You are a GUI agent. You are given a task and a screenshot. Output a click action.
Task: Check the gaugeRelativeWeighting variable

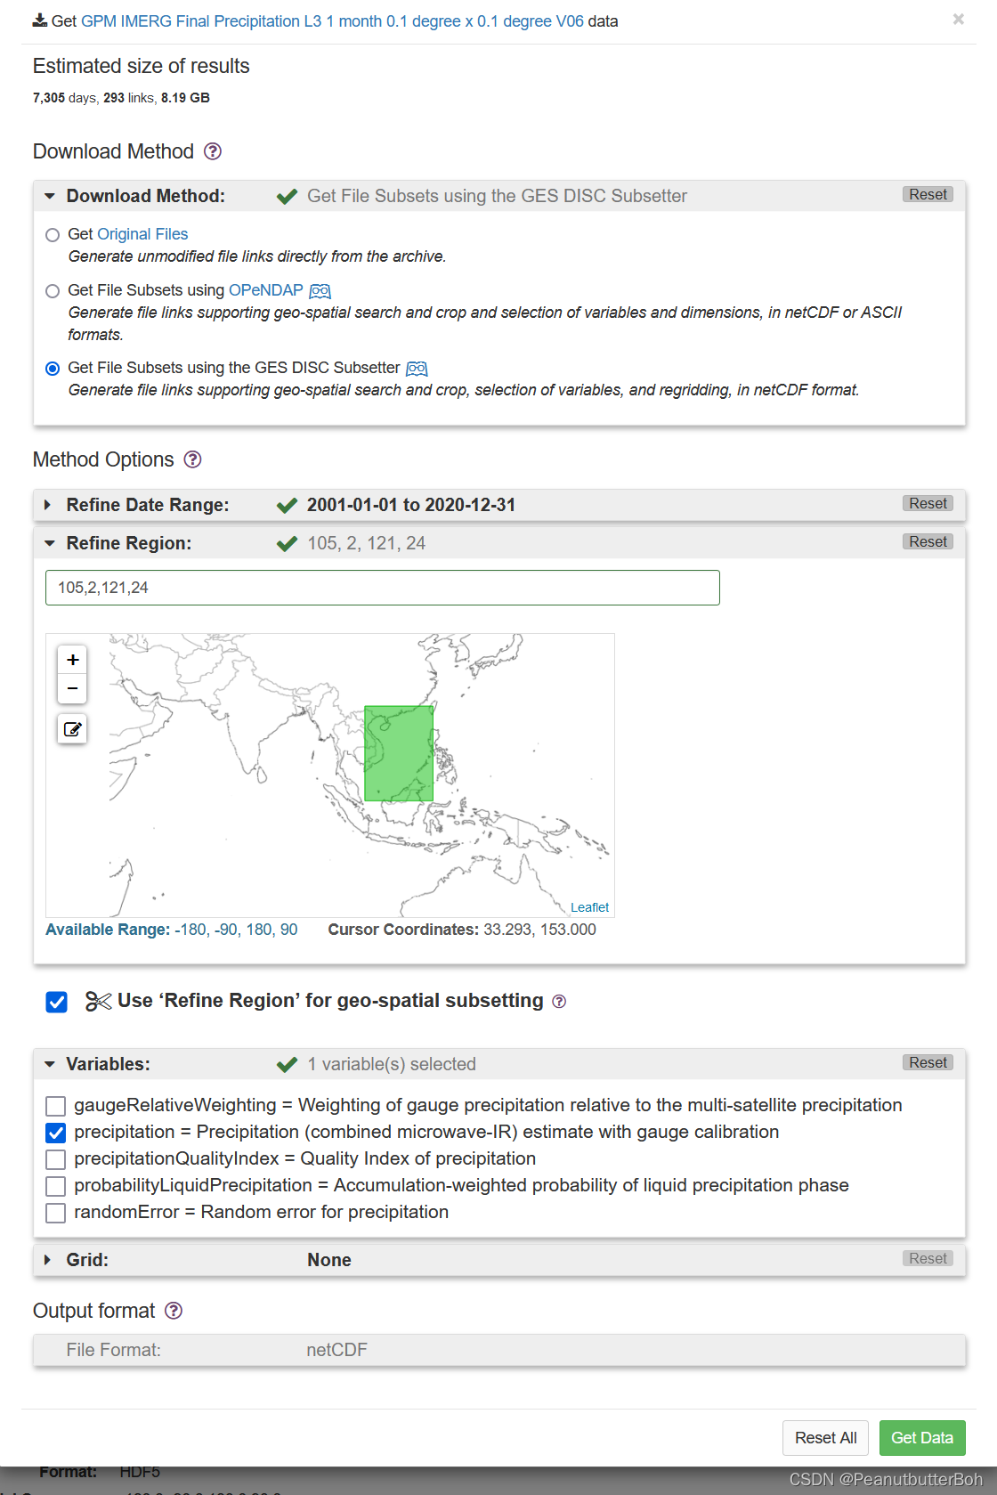click(x=55, y=1105)
